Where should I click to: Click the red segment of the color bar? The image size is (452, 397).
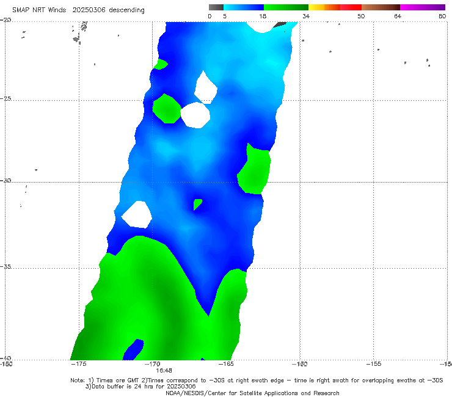tap(351, 7)
